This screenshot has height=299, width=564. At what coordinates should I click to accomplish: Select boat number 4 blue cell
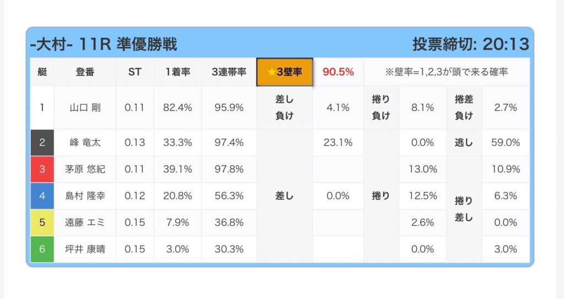42,196
